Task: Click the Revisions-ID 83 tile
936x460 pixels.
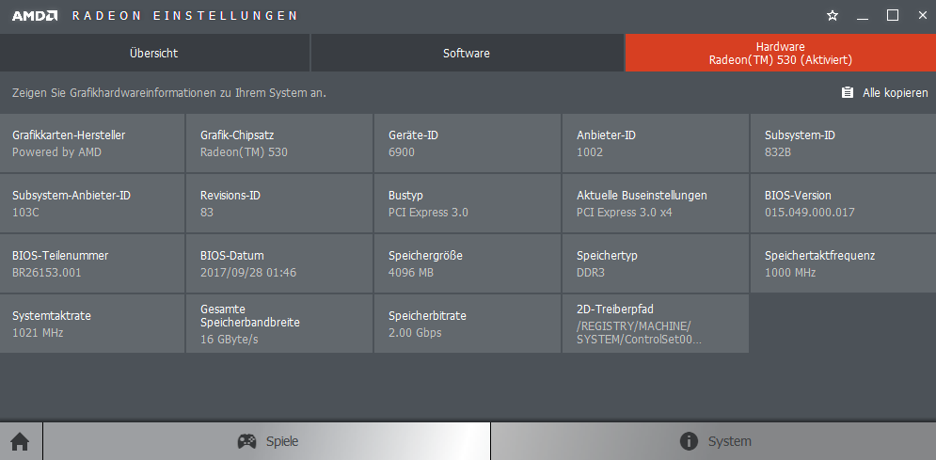Action: [x=279, y=203]
